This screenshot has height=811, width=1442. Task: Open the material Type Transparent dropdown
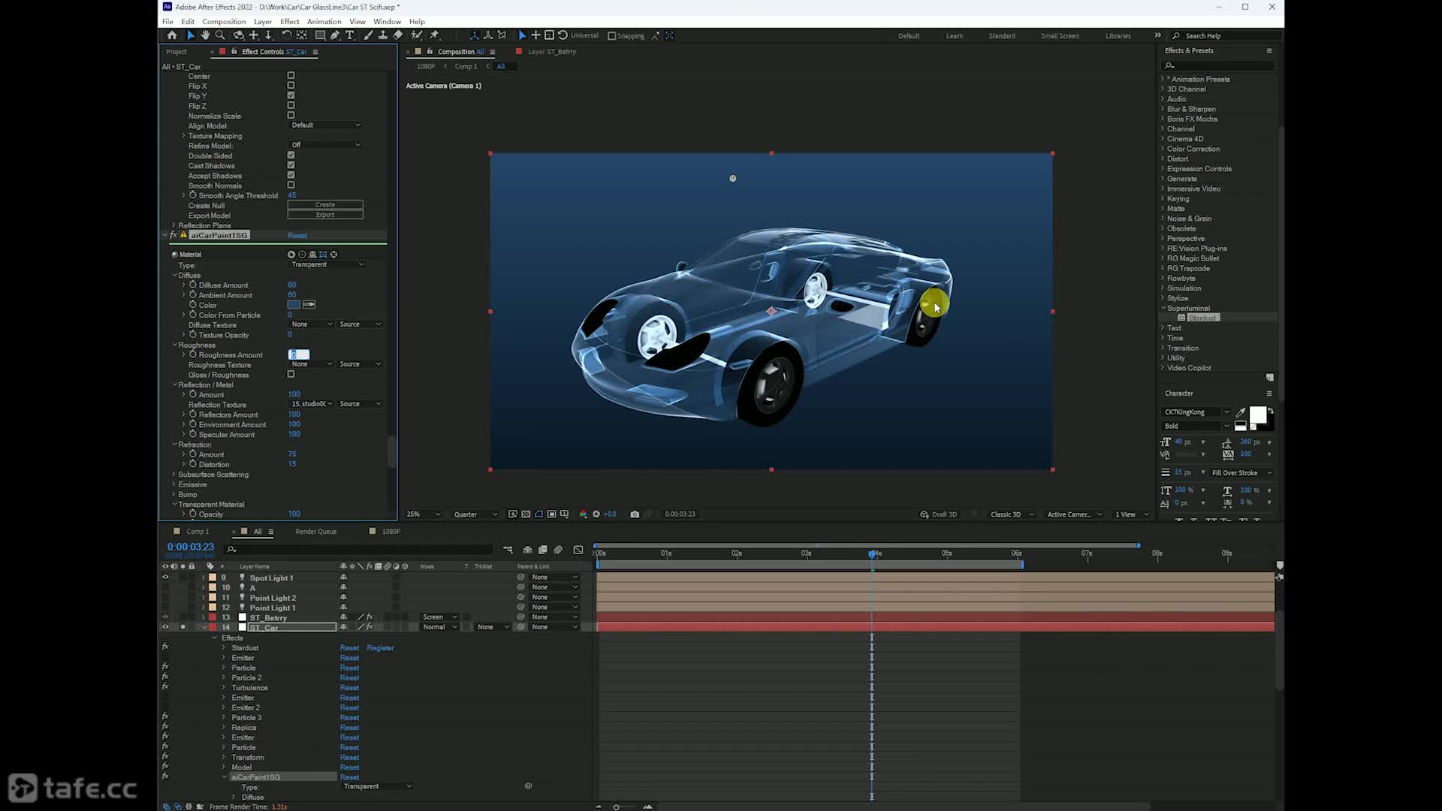click(327, 264)
